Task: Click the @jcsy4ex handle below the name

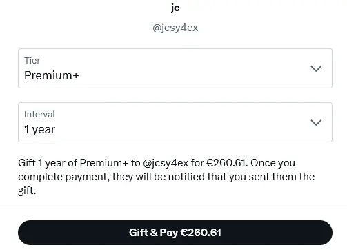Action: 175,28
